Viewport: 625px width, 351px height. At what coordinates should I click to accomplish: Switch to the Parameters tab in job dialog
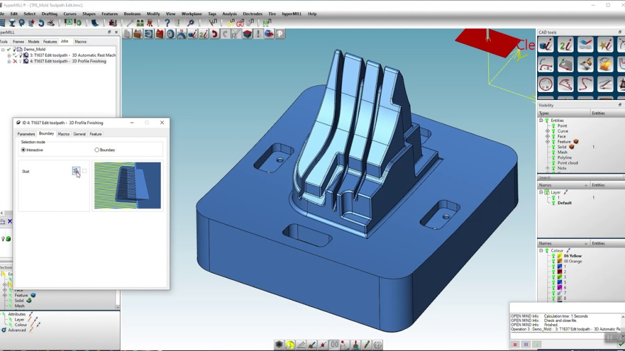[26, 134]
